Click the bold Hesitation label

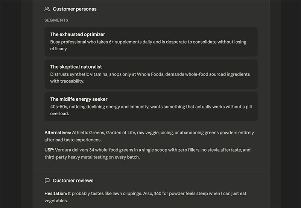pyautogui.click(x=55, y=193)
